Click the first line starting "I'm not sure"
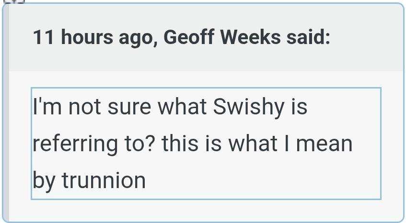This screenshot has height=223, width=406. click(170, 106)
